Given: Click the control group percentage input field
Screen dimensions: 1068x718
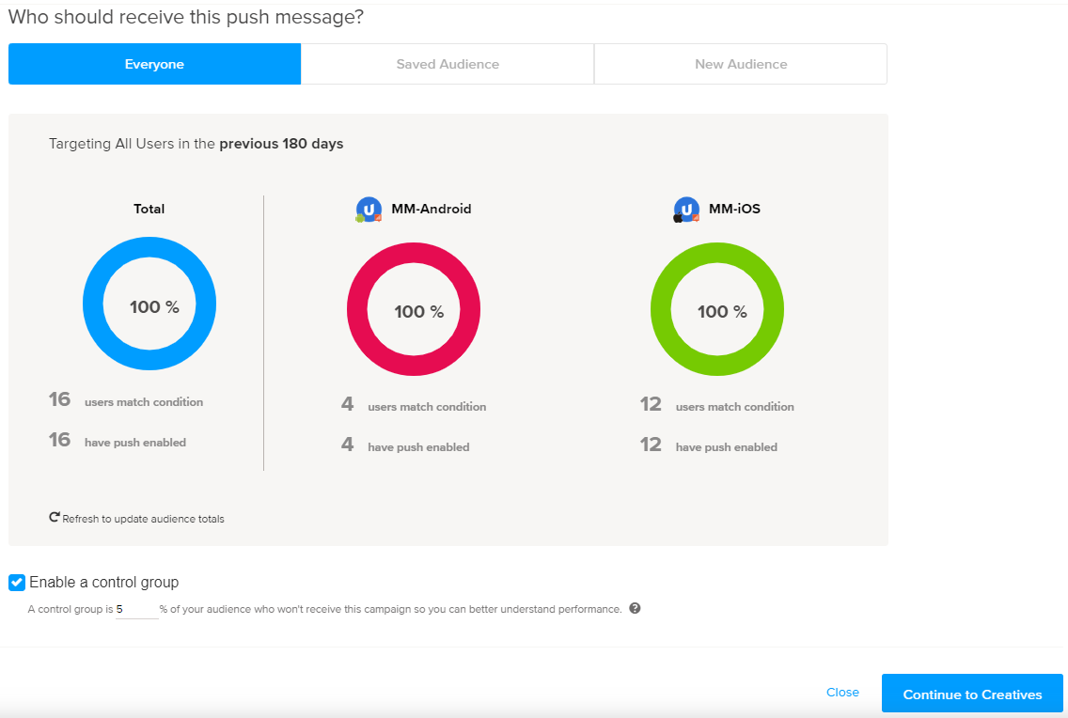Looking at the screenshot, I should tap(136, 609).
